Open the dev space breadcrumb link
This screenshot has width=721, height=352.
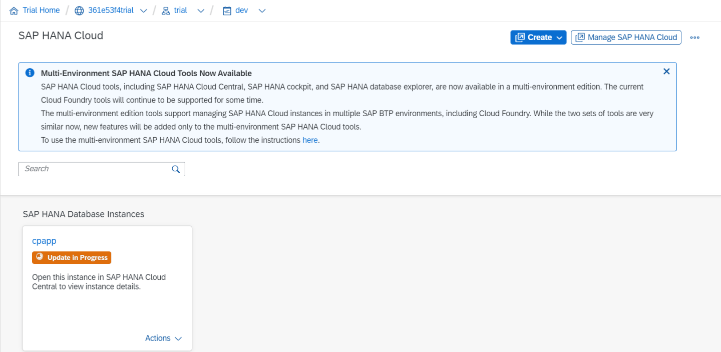click(242, 11)
